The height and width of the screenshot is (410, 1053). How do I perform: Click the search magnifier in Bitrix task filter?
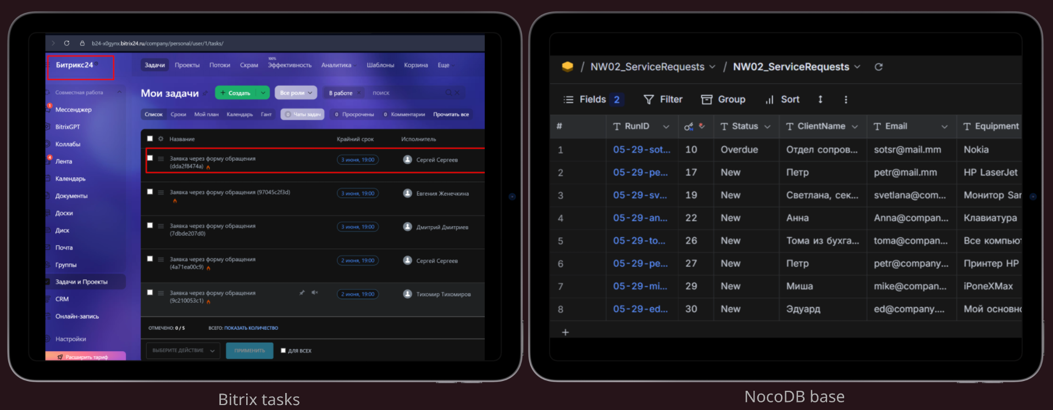448,93
